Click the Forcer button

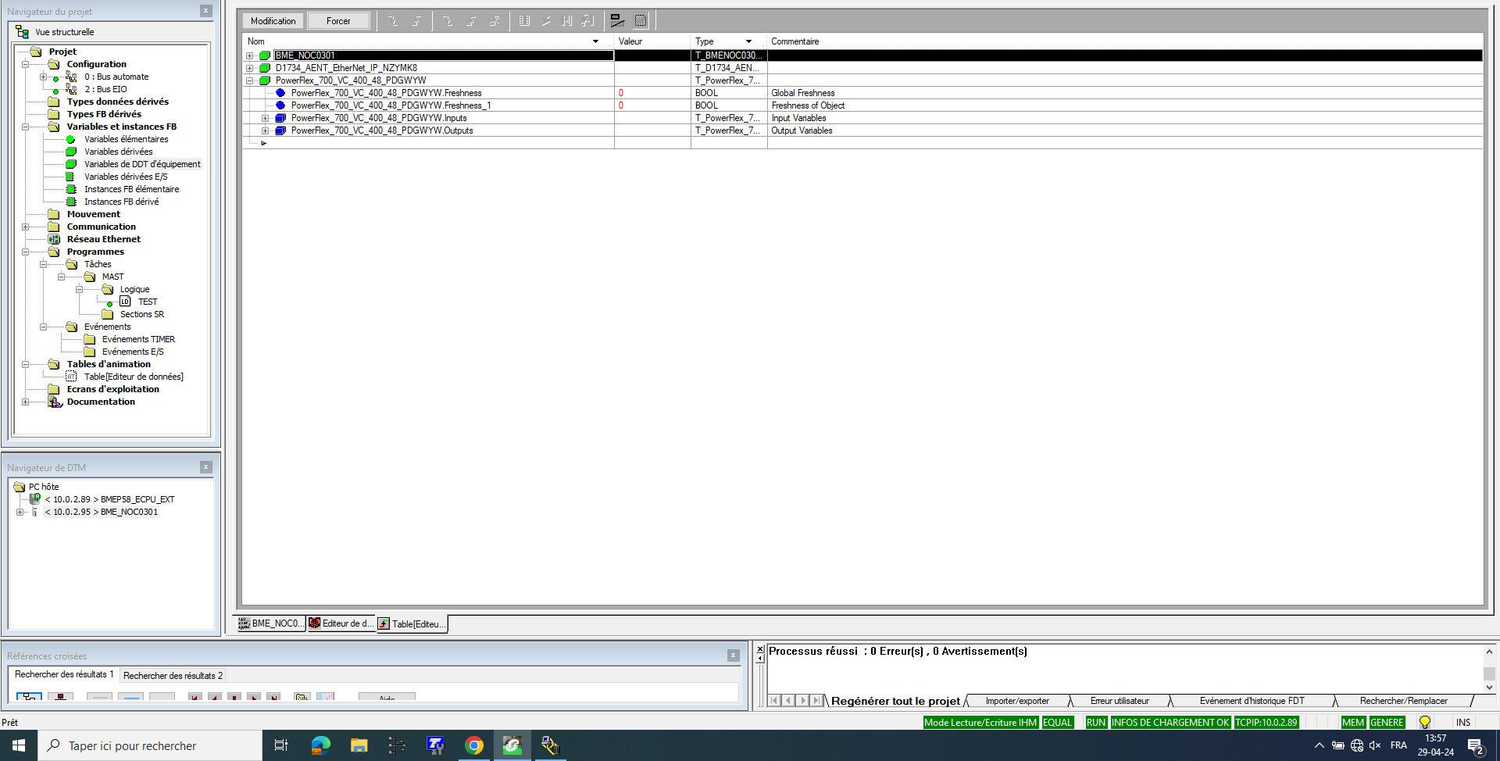[x=338, y=21]
